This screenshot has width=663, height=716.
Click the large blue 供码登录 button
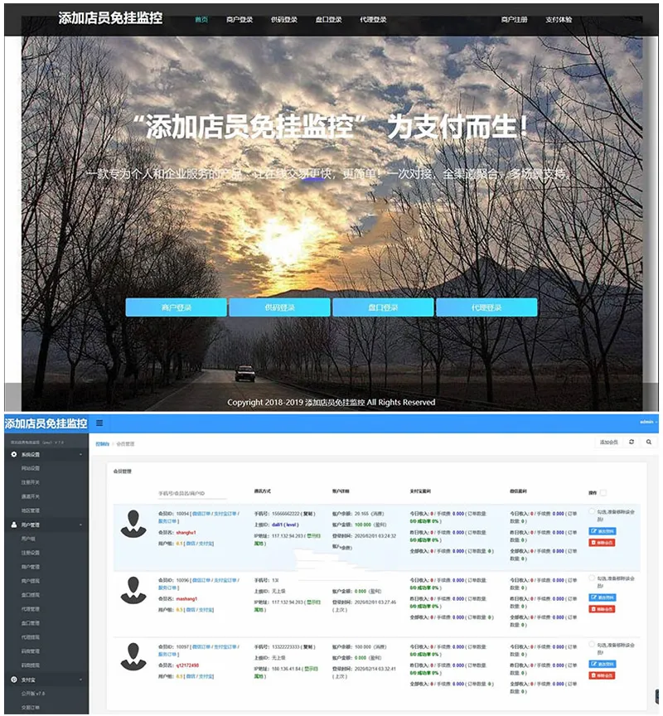(x=280, y=307)
